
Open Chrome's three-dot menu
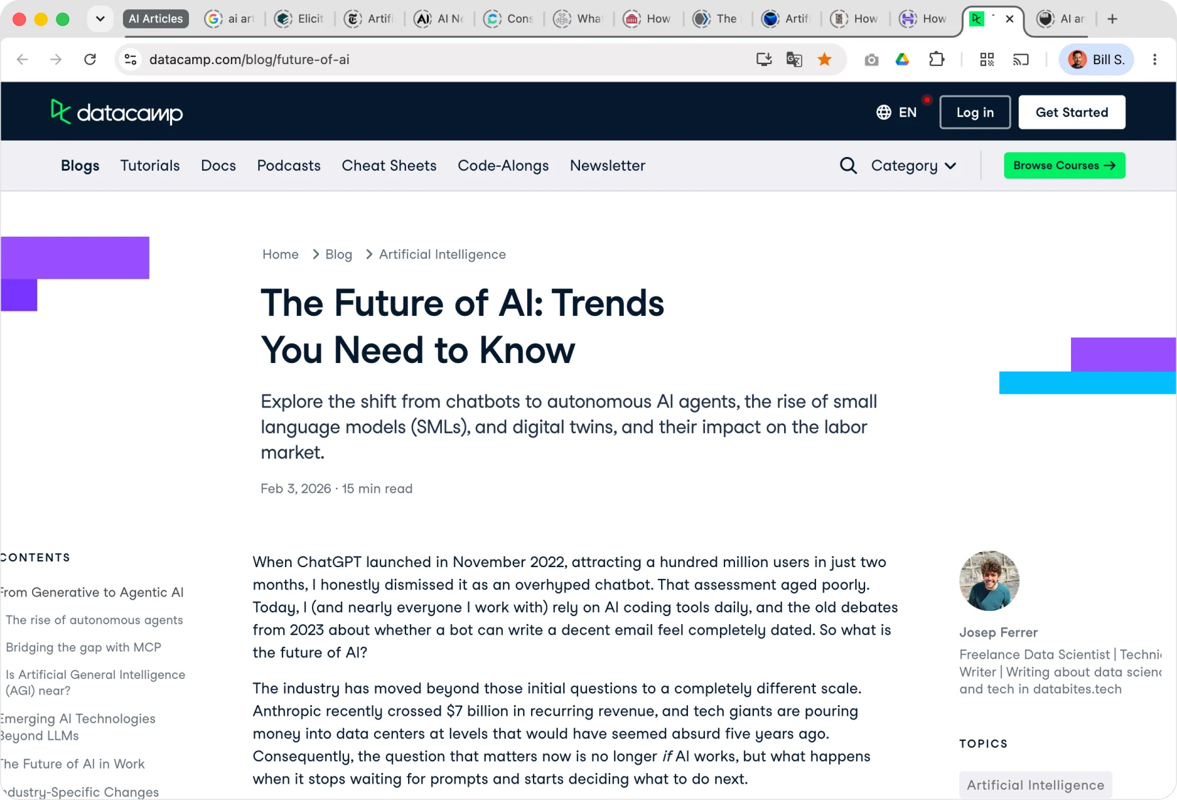tap(1155, 60)
